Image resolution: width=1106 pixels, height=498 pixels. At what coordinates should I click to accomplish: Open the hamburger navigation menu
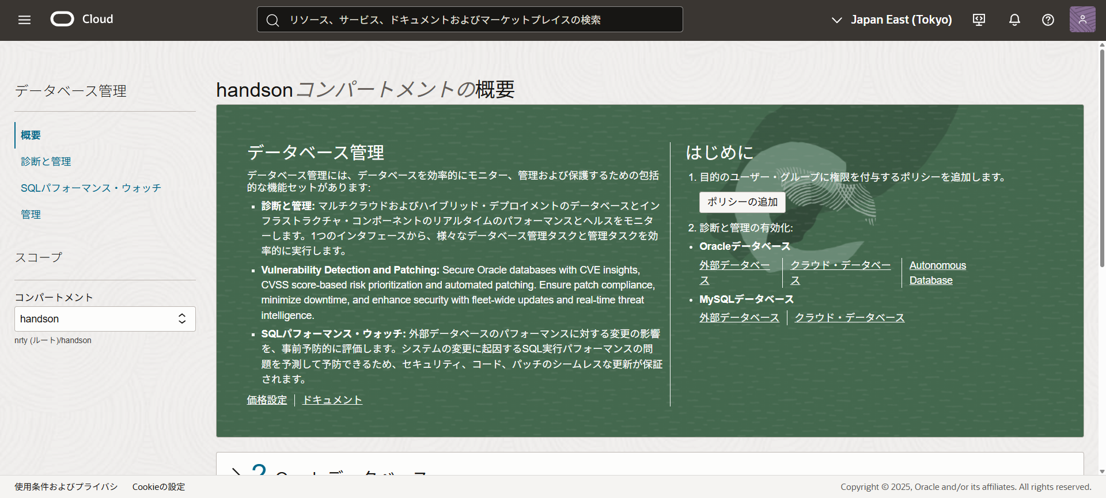[24, 20]
